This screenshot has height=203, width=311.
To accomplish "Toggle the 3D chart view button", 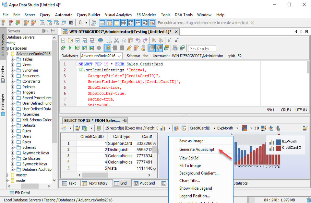I will [256, 128].
